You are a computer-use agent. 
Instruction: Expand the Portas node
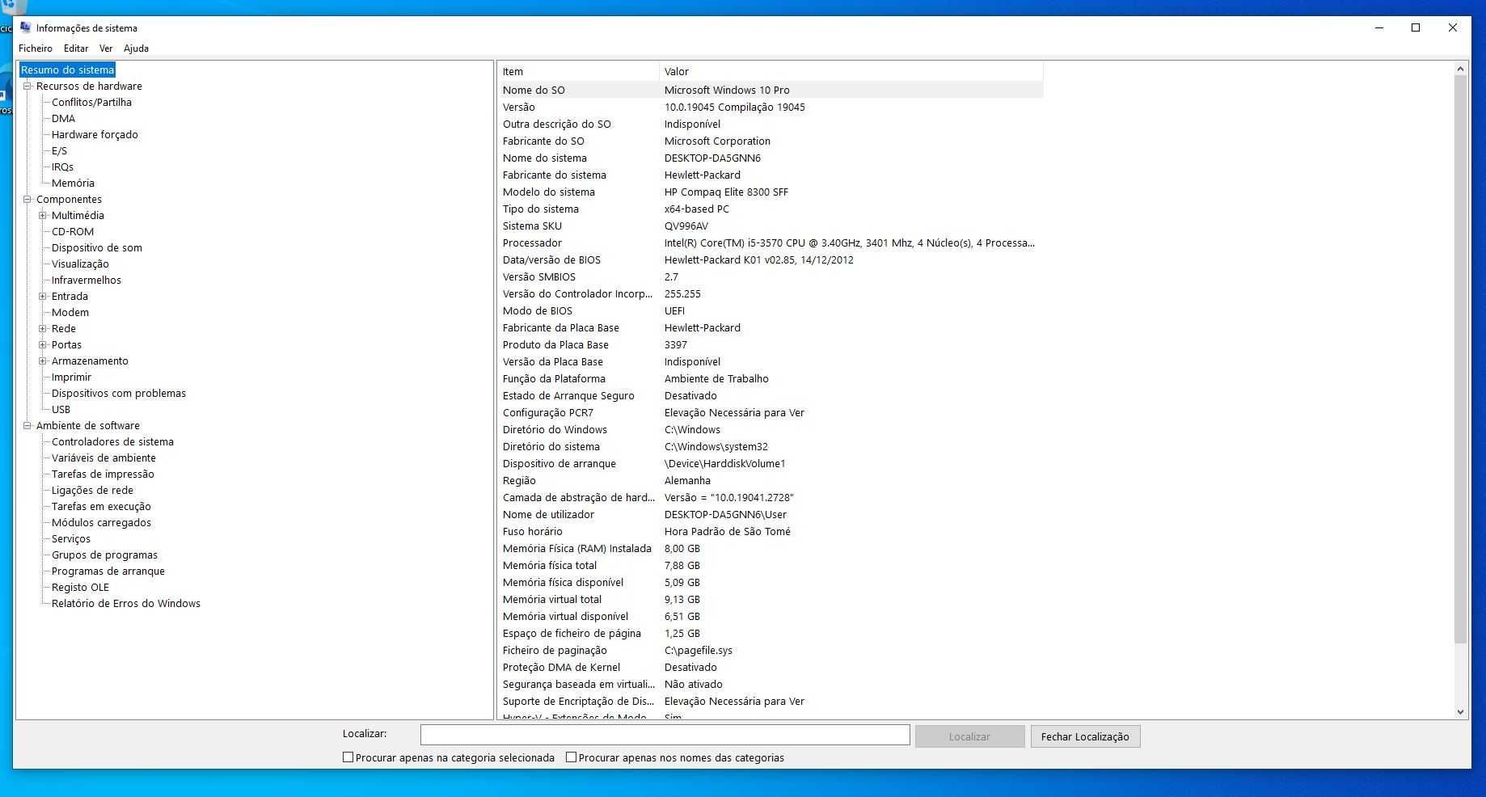[43, 344]
